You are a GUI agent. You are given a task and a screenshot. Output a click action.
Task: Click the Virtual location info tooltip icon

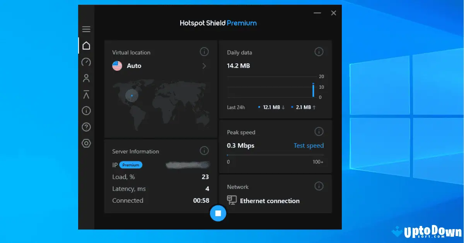(x=204, y=51)
